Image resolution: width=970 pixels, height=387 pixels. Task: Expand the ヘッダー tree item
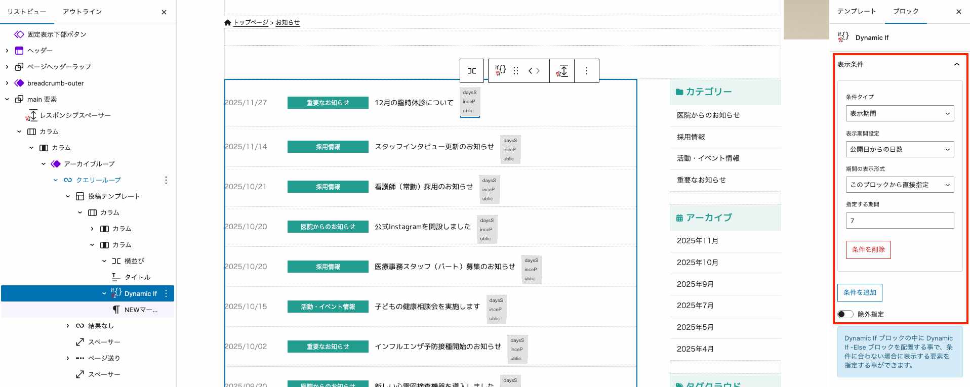(x=7, y=51)
